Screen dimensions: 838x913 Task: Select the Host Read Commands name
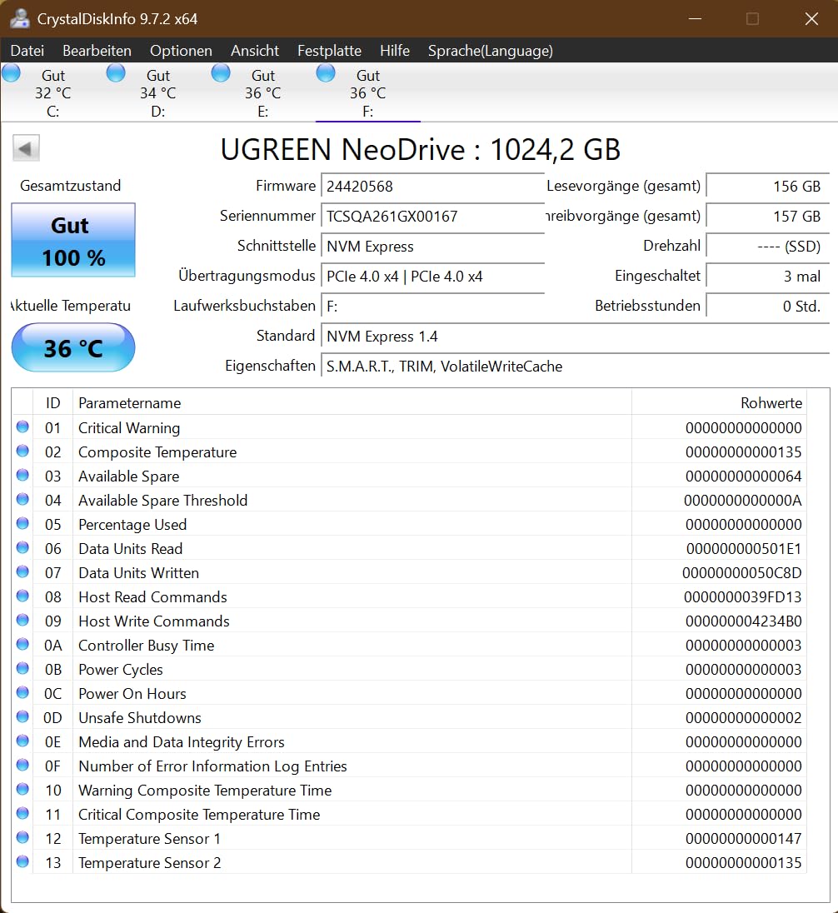coord(152,597)
